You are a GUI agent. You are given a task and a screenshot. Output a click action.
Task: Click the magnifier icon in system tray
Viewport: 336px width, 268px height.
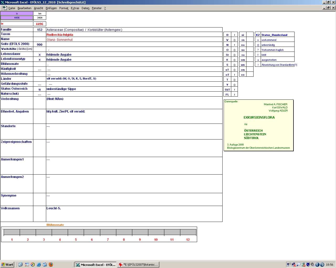pyautogui.click(x=298, y=265)
